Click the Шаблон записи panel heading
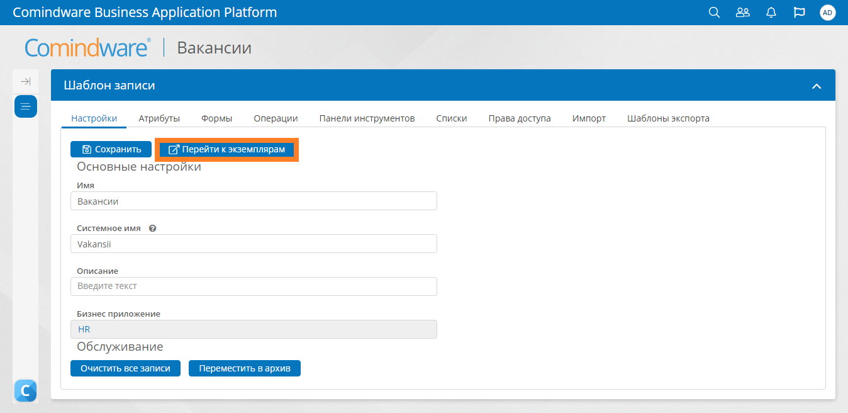The height and width of the screenshot is (413, 848). click(109, 86)
